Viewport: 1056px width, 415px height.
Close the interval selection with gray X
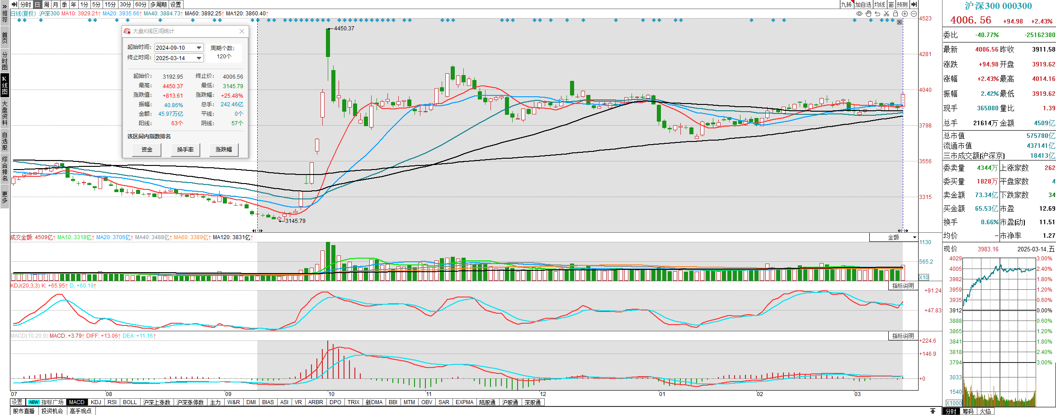(900, 22)
